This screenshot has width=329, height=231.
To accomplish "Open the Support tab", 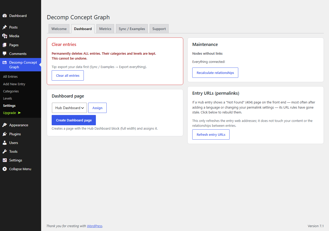I will [x=159, y=29].
